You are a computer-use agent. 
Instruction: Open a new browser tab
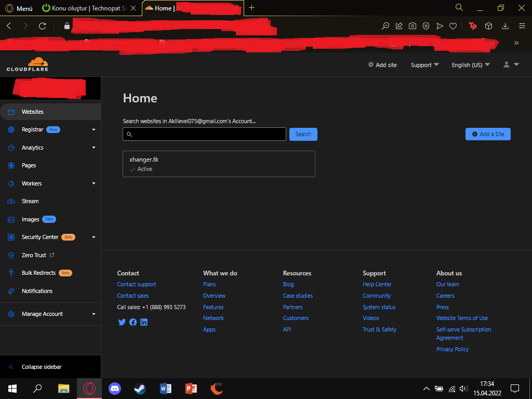pos(251,8)
